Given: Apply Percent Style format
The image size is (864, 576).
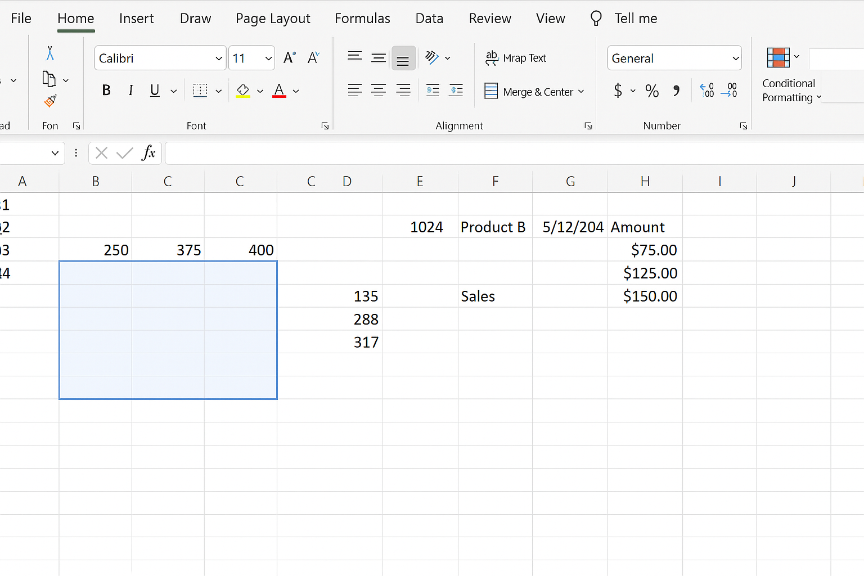Looking at the screenshot, I should (x=652, y=91).
